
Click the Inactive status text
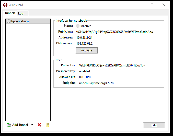86,26
